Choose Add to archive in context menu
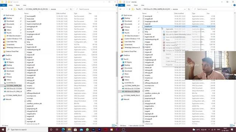 pos(171,43)
